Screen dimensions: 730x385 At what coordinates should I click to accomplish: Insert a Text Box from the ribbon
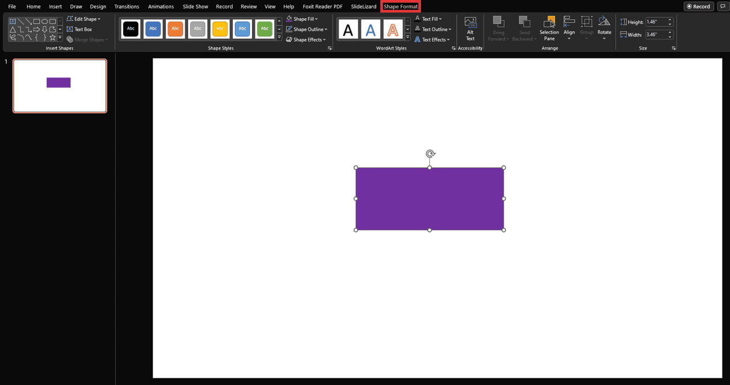coord(79,29)
